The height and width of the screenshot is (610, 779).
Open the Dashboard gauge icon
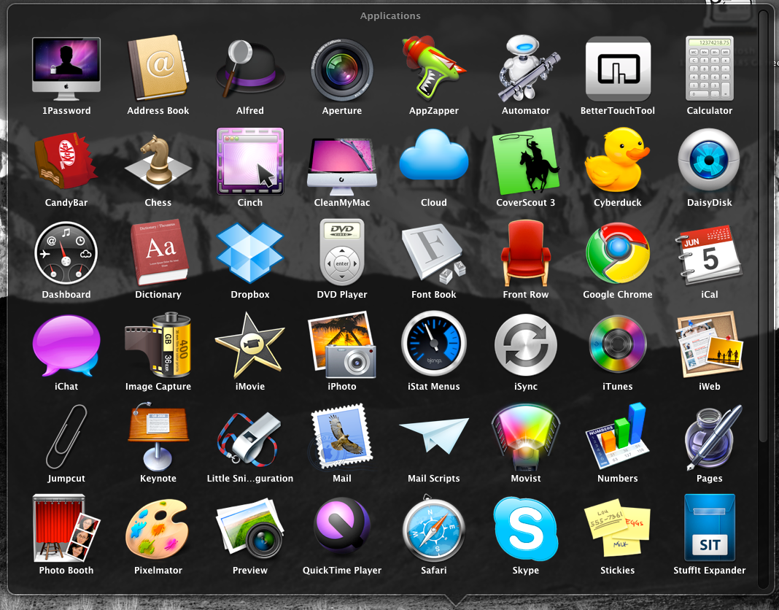tap(66, 253)
